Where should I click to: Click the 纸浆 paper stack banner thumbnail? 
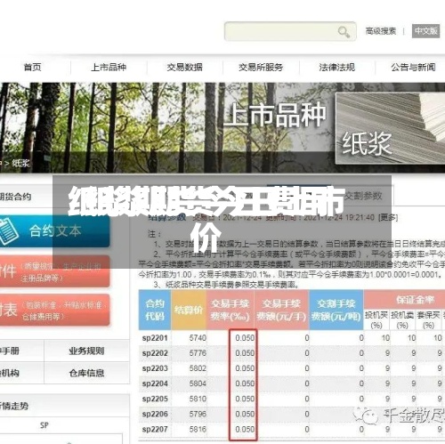pos(390,128)
